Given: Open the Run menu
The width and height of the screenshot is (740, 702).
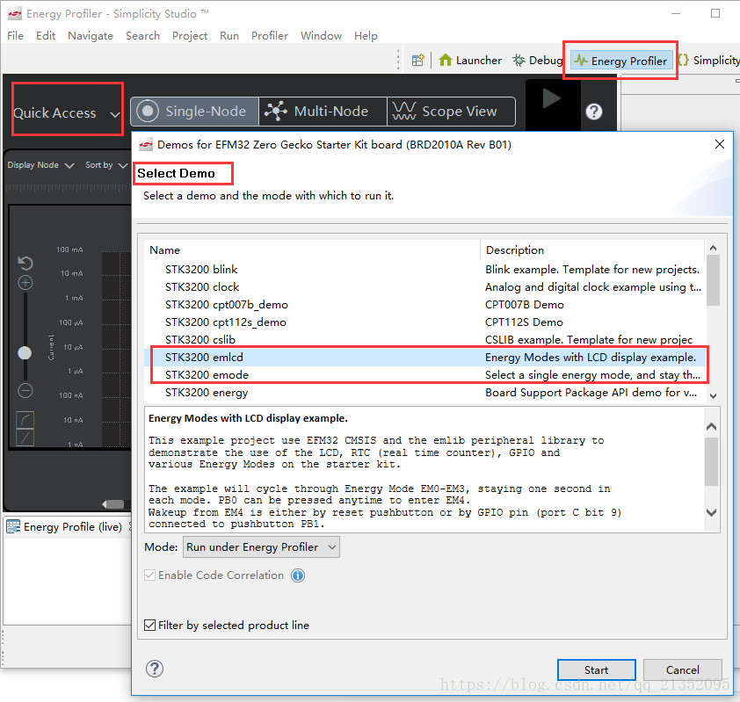Looking at the screenshot, I should 229,36.
